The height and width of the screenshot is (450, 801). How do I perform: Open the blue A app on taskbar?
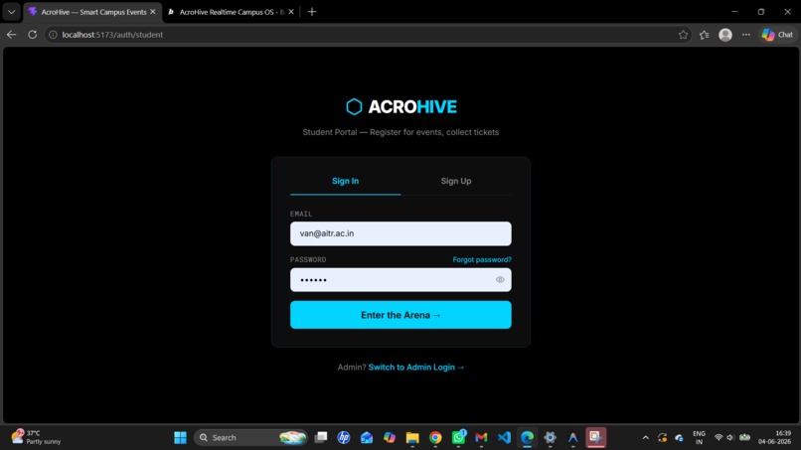pyautogui.click(x=572, y=438)
